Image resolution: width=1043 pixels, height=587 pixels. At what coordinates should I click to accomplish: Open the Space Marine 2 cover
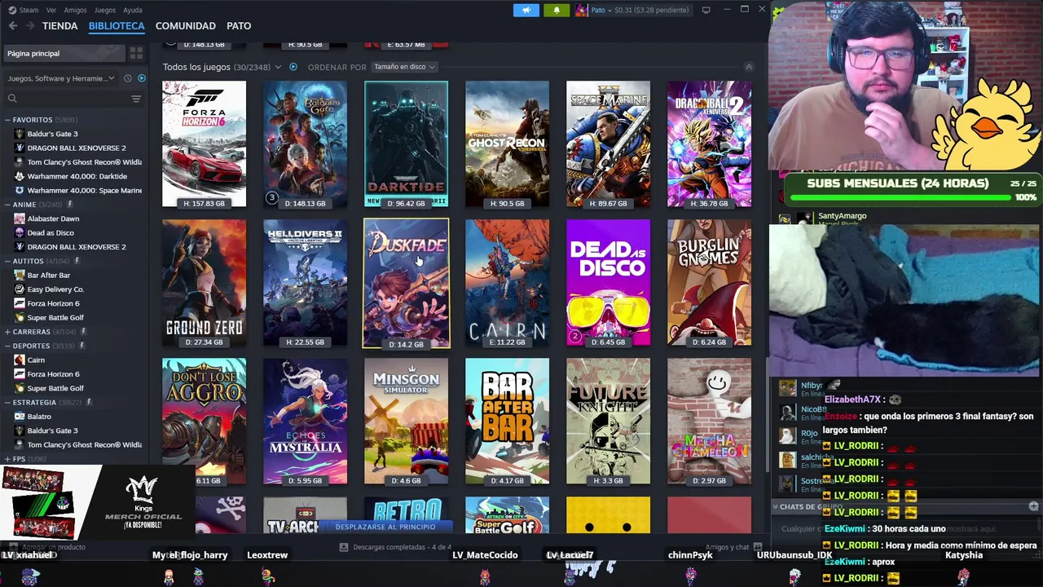click(x=608, y=143)
